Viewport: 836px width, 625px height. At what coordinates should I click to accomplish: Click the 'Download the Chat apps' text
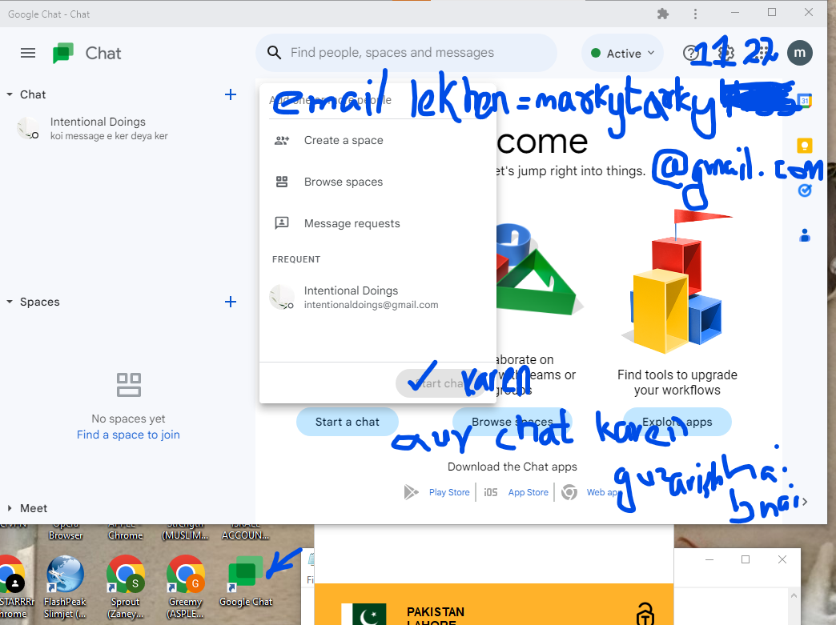pyautogui.click(x=512, y=467)
